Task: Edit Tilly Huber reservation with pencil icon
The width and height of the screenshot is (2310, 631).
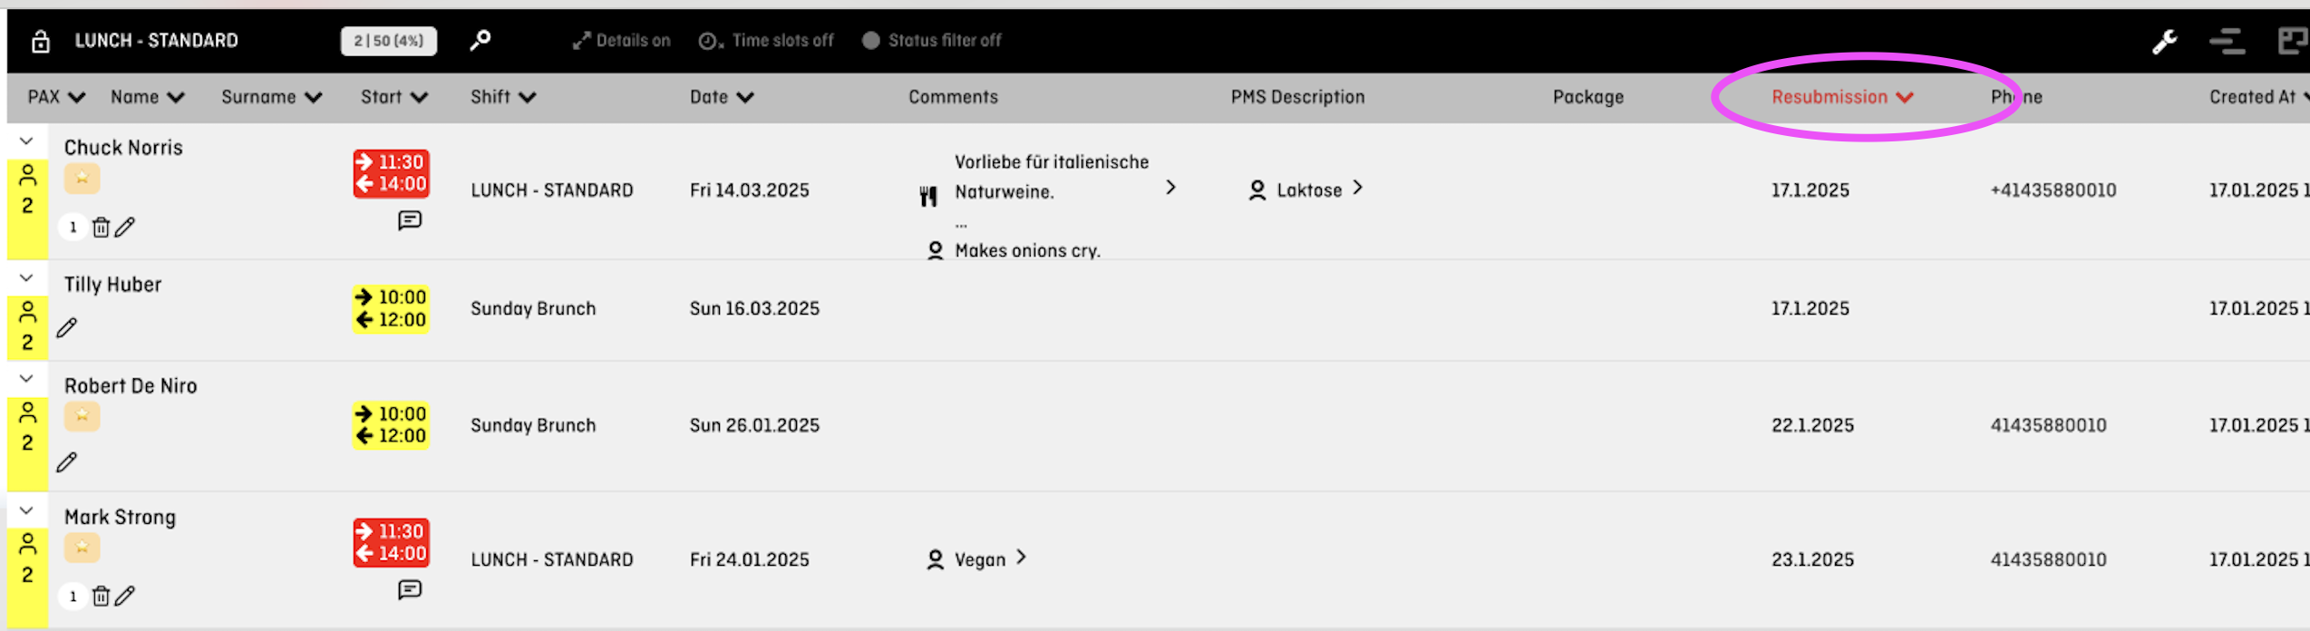Action: [67, 327]
